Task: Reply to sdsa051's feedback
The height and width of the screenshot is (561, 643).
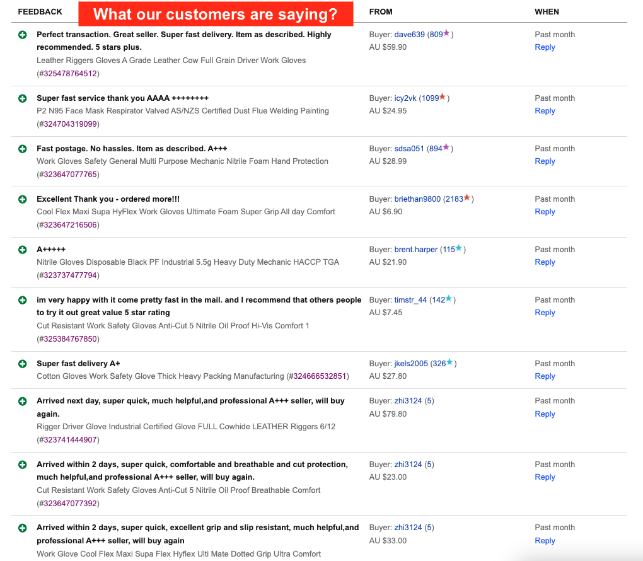Action: click(x=545, y=161)
